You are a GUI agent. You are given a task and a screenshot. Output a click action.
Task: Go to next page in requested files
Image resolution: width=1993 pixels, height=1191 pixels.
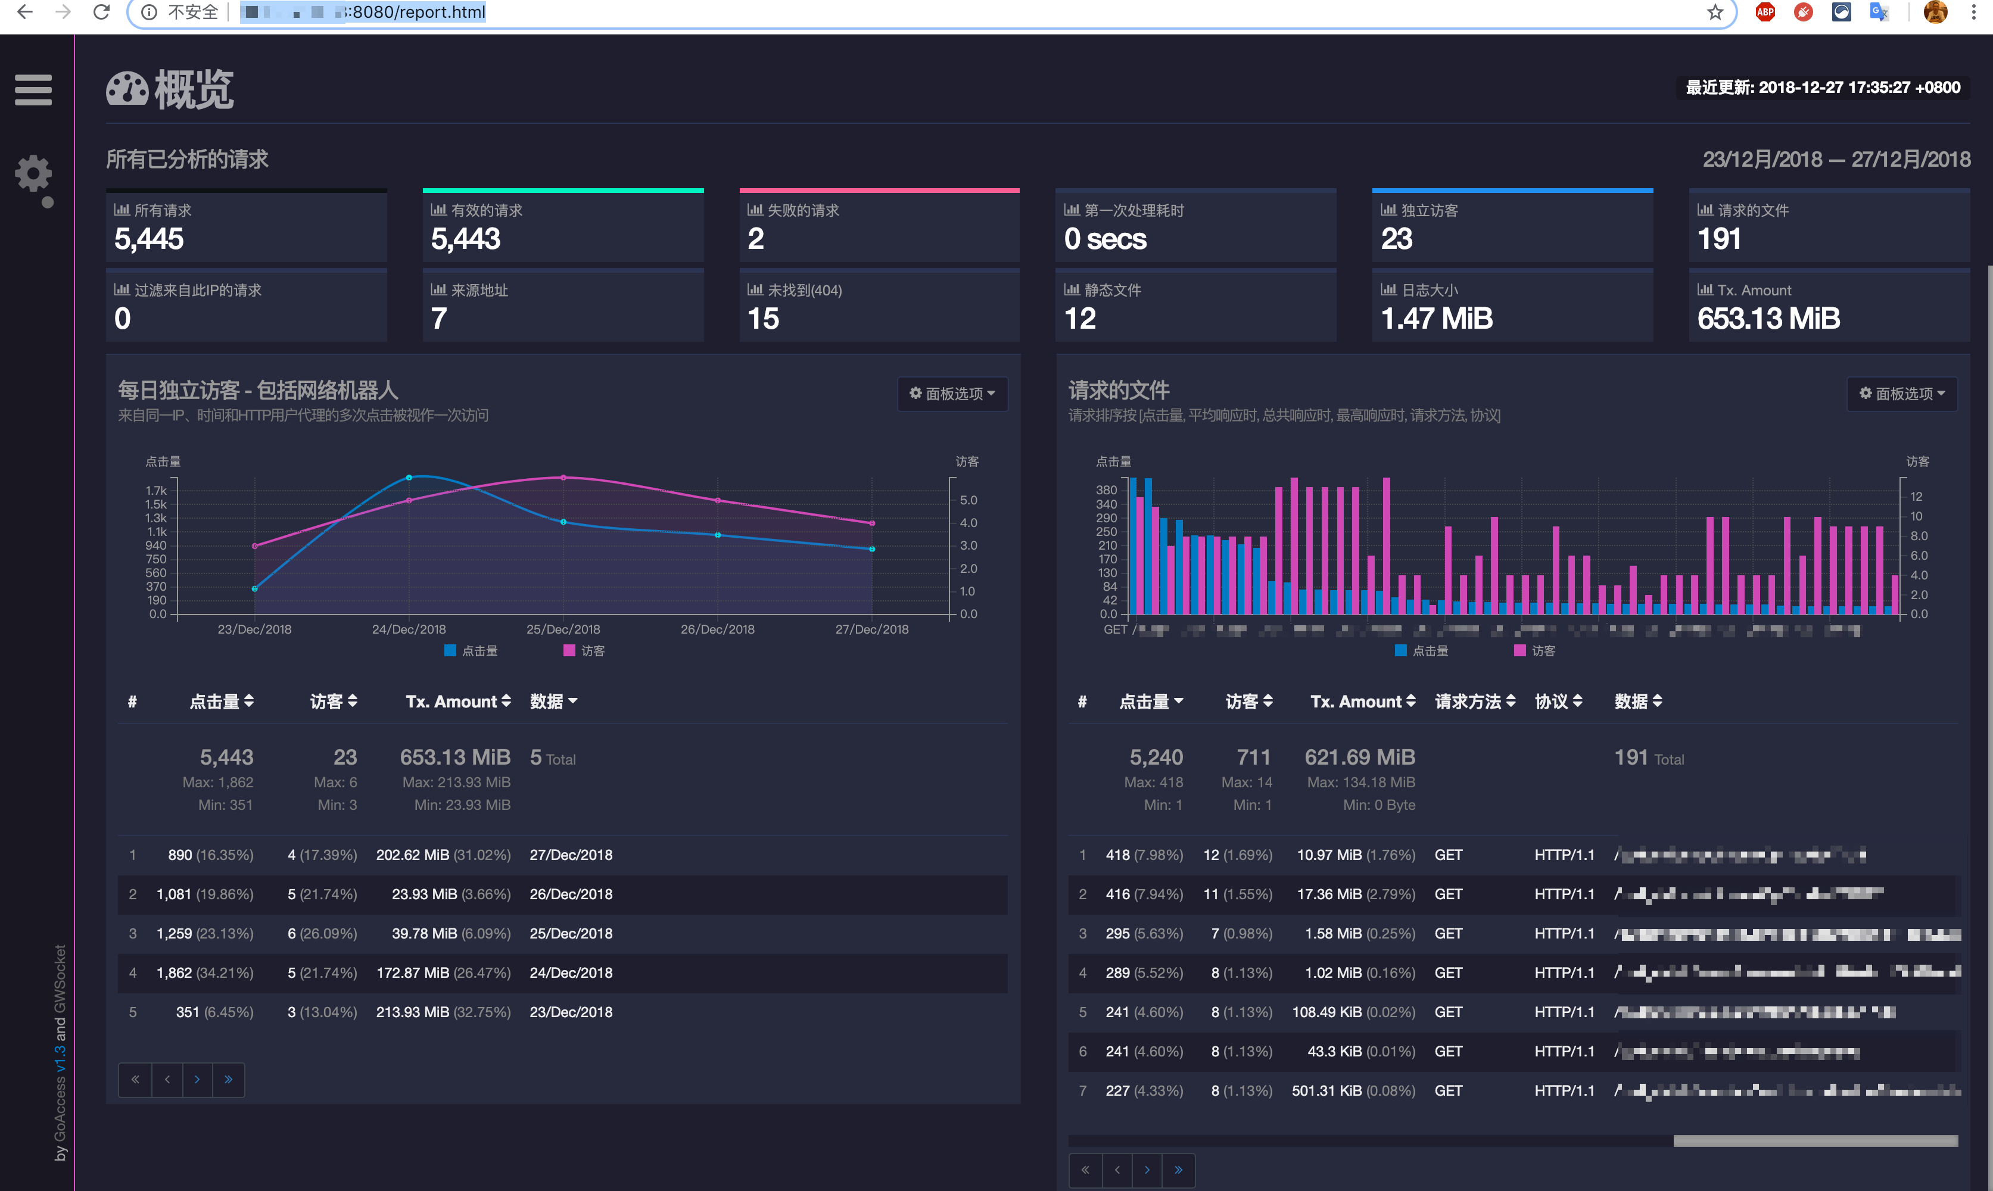[1148, 1170]
